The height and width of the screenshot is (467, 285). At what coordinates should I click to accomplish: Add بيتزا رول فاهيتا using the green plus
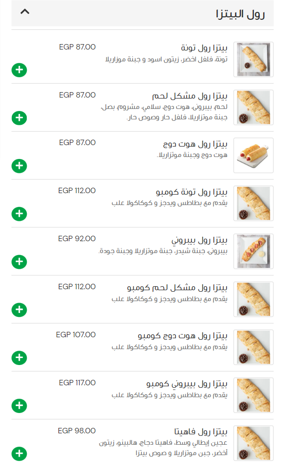[x=19, y=453]
